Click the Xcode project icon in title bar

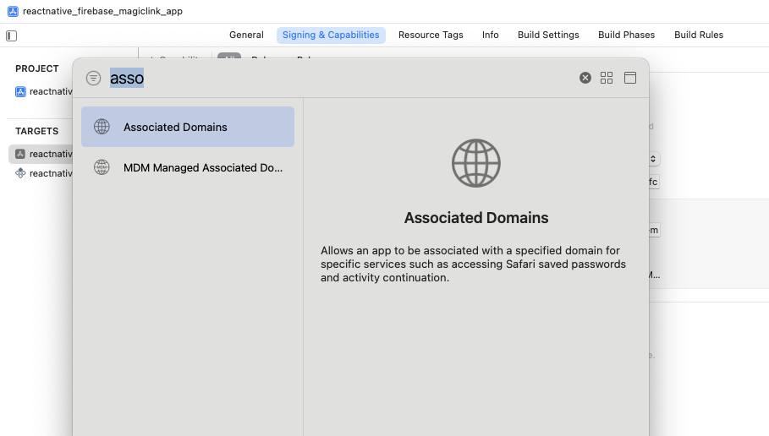14,11
